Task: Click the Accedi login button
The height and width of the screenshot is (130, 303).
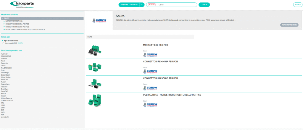Action: click(297, 5)
